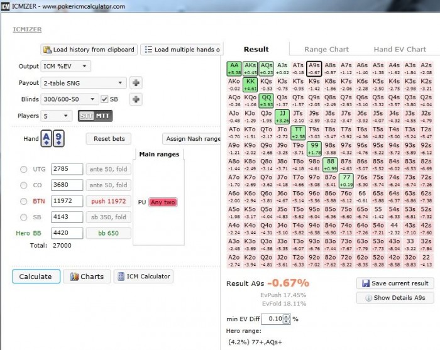Viewport: 440px width, 350px height.
Task: Switch to the Range Chart tab
Action: (327, 50)
